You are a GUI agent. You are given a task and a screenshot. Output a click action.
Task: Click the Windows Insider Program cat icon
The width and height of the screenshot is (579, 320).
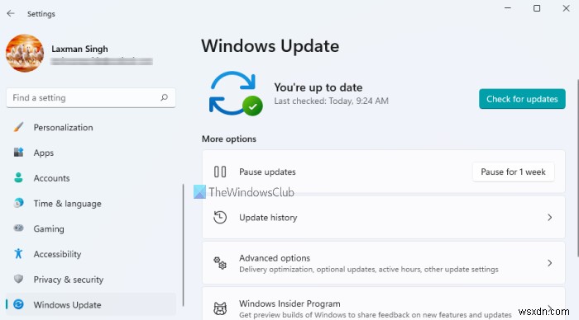[x=220, y=308]
